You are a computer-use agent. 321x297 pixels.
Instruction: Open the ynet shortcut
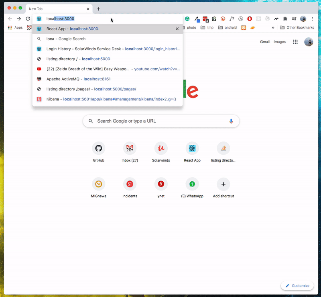click(161, 188)
